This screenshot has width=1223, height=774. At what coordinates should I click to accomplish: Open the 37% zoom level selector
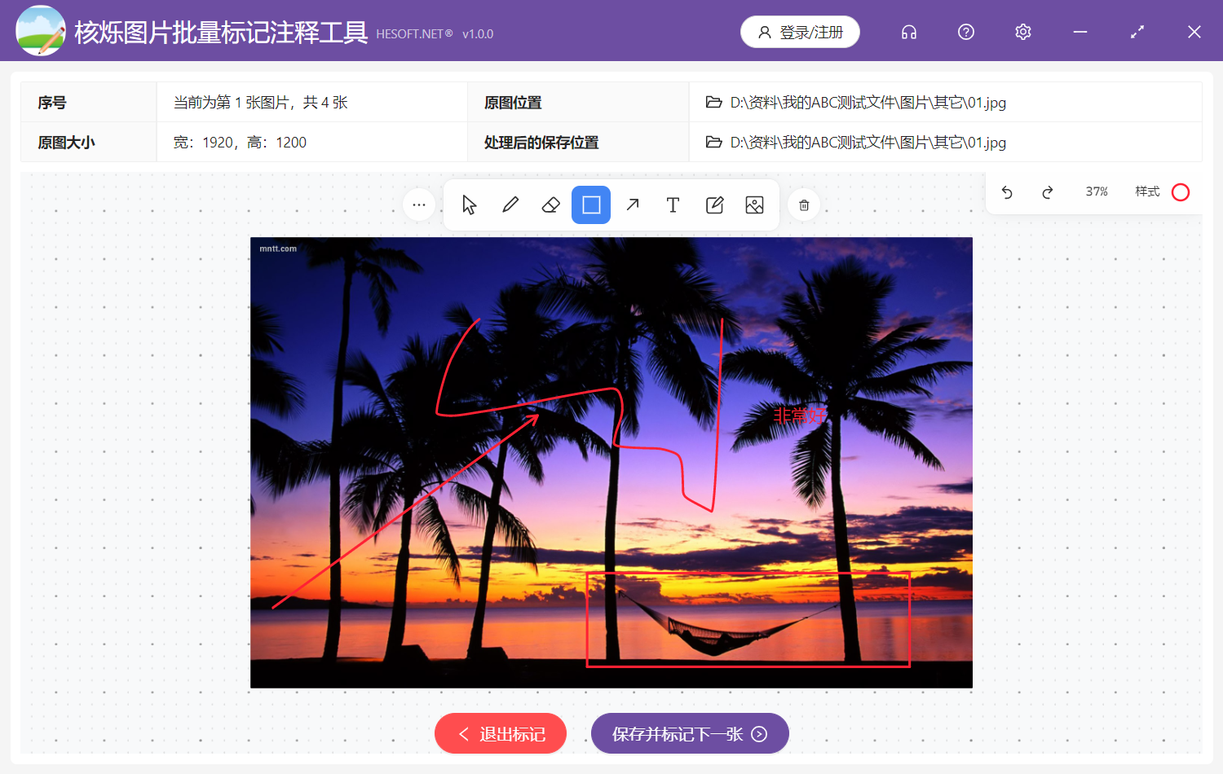pos(1097,192)
